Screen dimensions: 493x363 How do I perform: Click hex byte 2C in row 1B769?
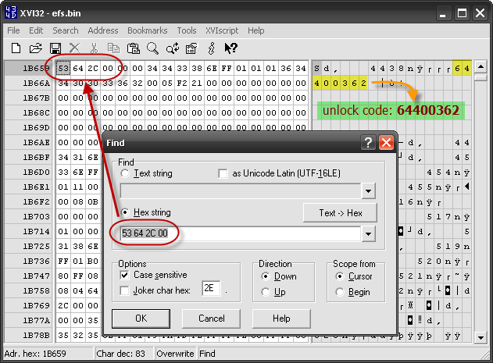point(63,306)
